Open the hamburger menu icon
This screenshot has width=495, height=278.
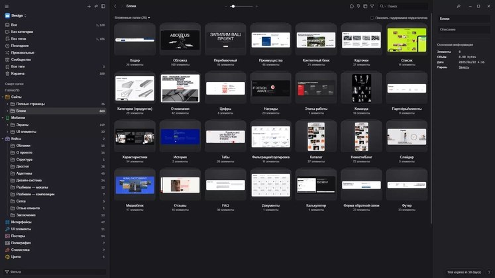(x=7, y=6)
